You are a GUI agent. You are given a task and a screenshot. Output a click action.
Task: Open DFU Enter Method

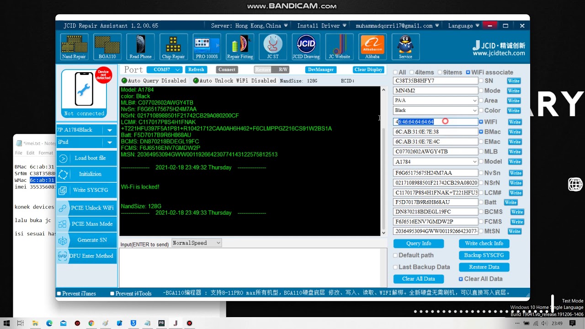87,256
